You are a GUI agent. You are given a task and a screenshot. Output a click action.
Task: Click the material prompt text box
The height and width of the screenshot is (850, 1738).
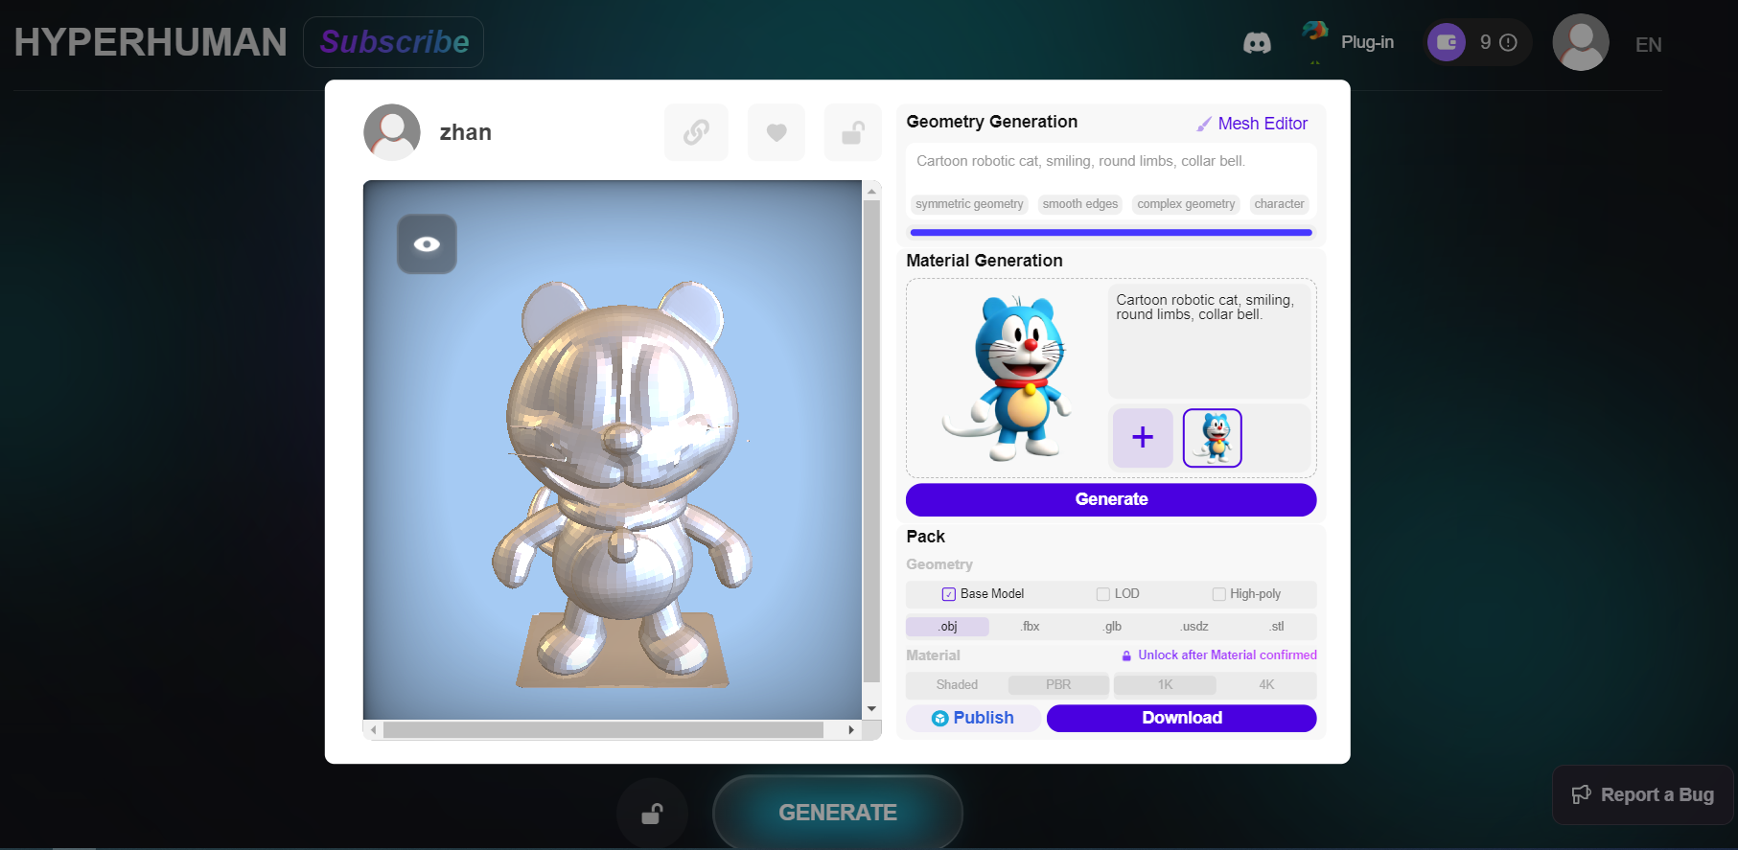pyautogui.click(x=1209, y=340)
